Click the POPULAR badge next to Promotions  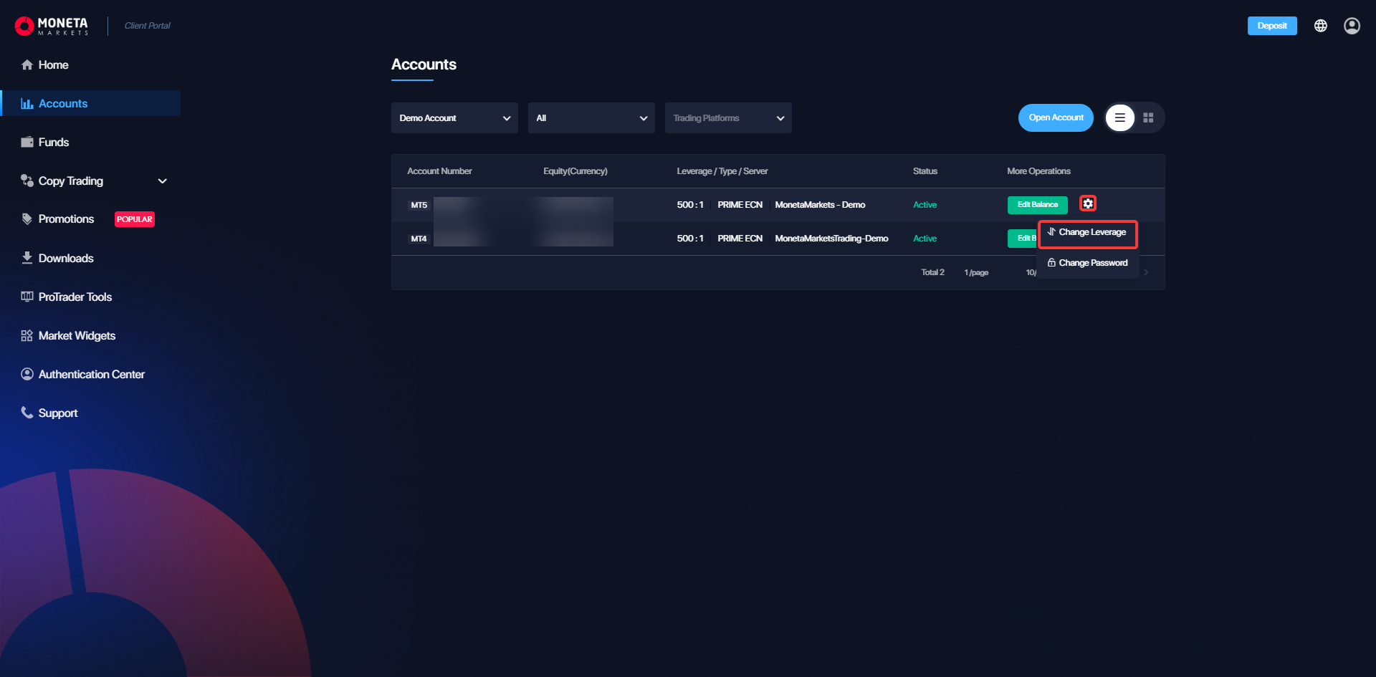(135, 219)
